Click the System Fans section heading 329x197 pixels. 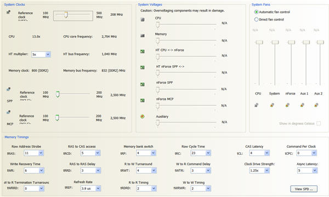pos(261,4)
